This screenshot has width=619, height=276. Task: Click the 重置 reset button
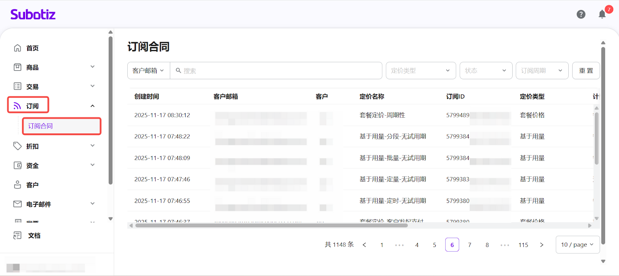pyautogui.click(x=586, y=71)
